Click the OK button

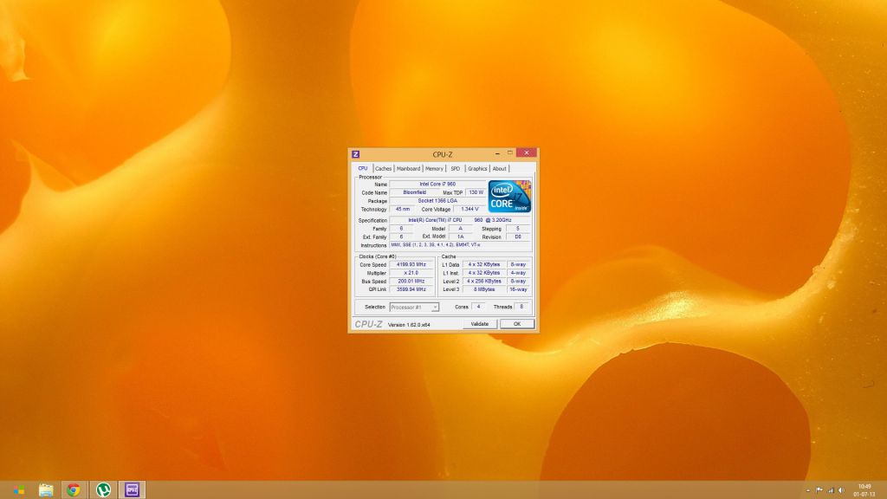click(x=517, y=324)
